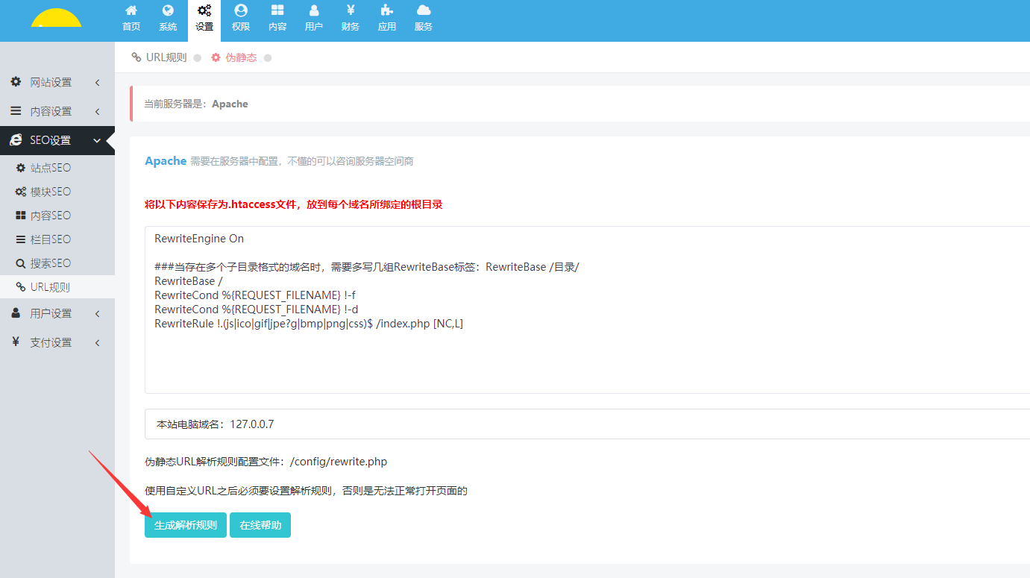Open the 首页 home icon in top navigation
The height and width of the screenshot is (578, 1030).
coord(131,18)
